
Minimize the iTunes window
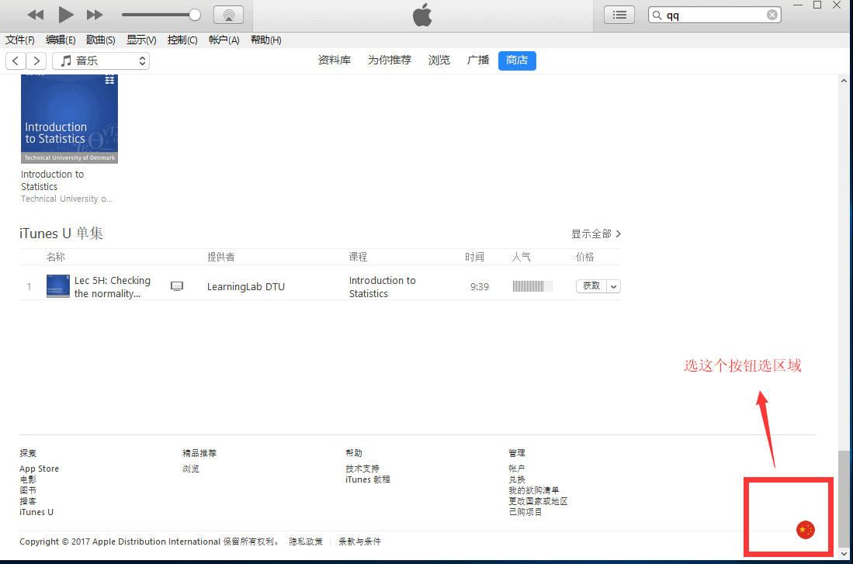pos(798,5)
